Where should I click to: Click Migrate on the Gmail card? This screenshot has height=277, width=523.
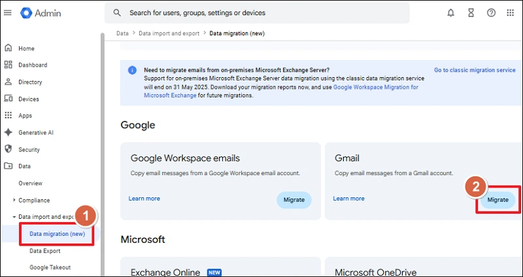[x=498, y=200]
